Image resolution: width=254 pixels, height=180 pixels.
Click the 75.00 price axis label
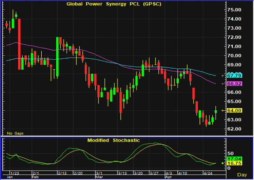234,10
